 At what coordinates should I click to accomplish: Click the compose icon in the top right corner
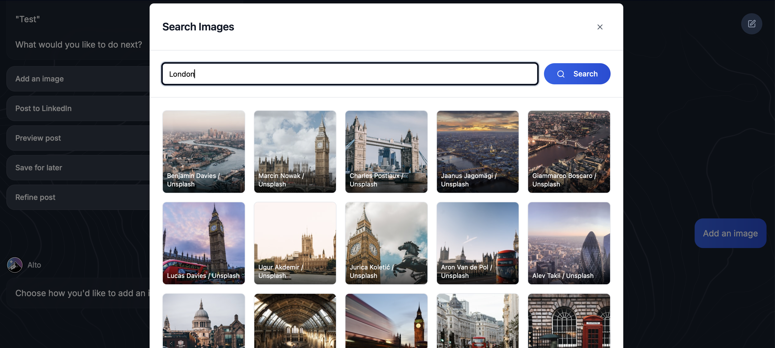tap(751, 24)
